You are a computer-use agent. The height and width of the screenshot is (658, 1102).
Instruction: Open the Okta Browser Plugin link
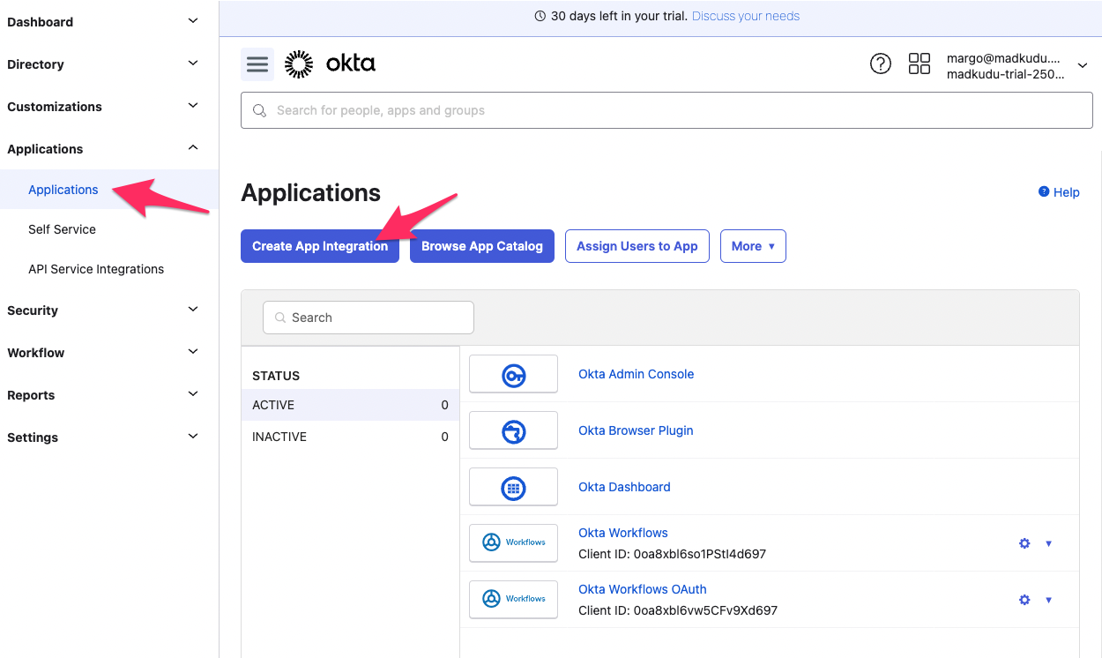(x=636, y=430)
